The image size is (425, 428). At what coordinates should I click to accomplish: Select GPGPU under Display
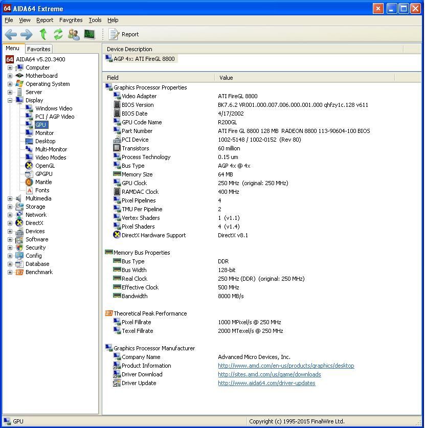pos(43,174)
